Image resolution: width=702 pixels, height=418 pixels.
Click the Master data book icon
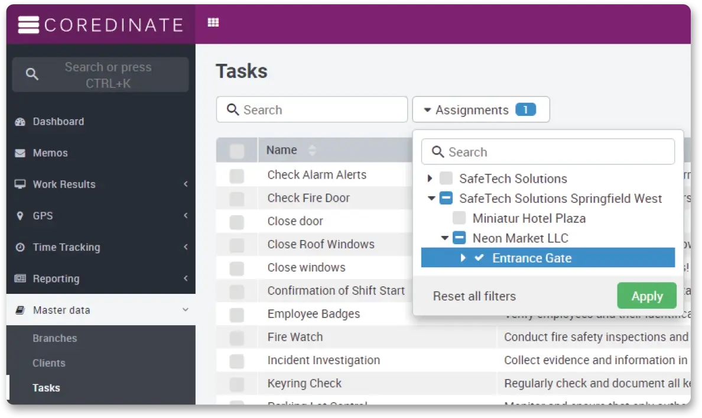tap(21, 310)
